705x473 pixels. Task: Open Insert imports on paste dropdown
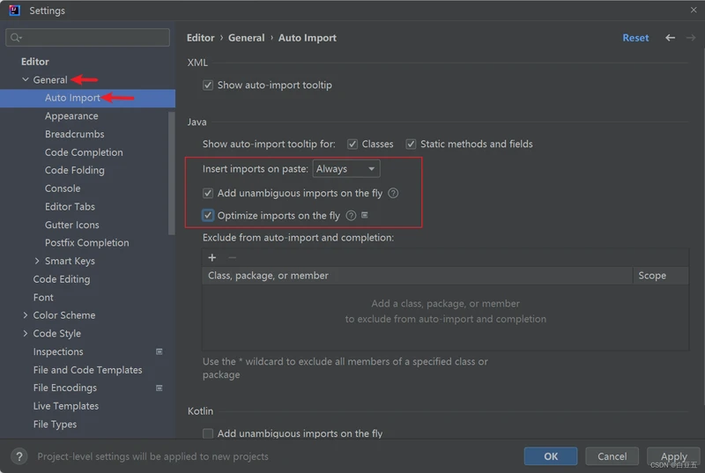(346, 169)
